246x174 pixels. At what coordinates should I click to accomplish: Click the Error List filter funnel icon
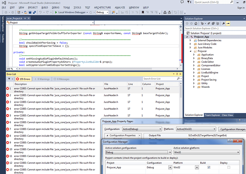point(9,78)
